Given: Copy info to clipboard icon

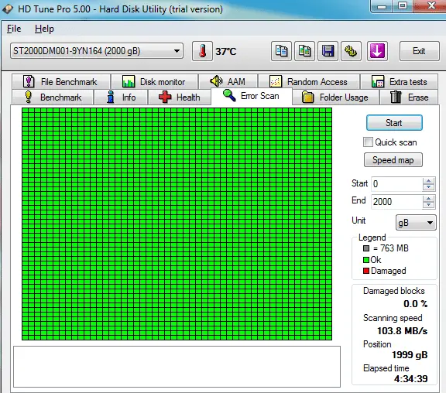Looking at the screenshot, I should pyautogui.click(x=281, y=51).
